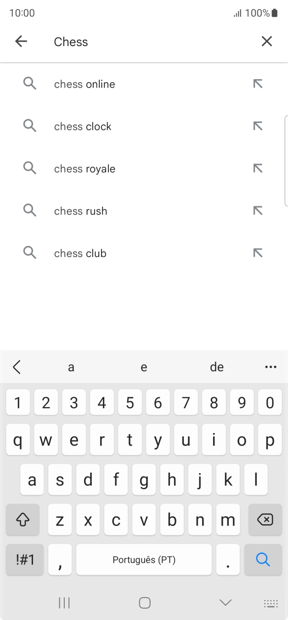This screenshot has height=620, width=288.
Task: Collapse the keyboard using the chevron arrow
Action: [x=225, y=602]
